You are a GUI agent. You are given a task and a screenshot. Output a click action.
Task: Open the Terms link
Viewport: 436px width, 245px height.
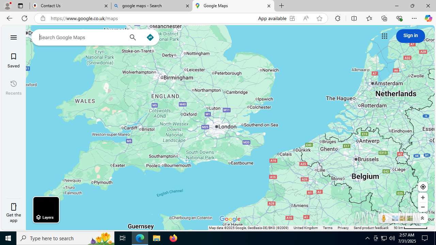point(327,228)
